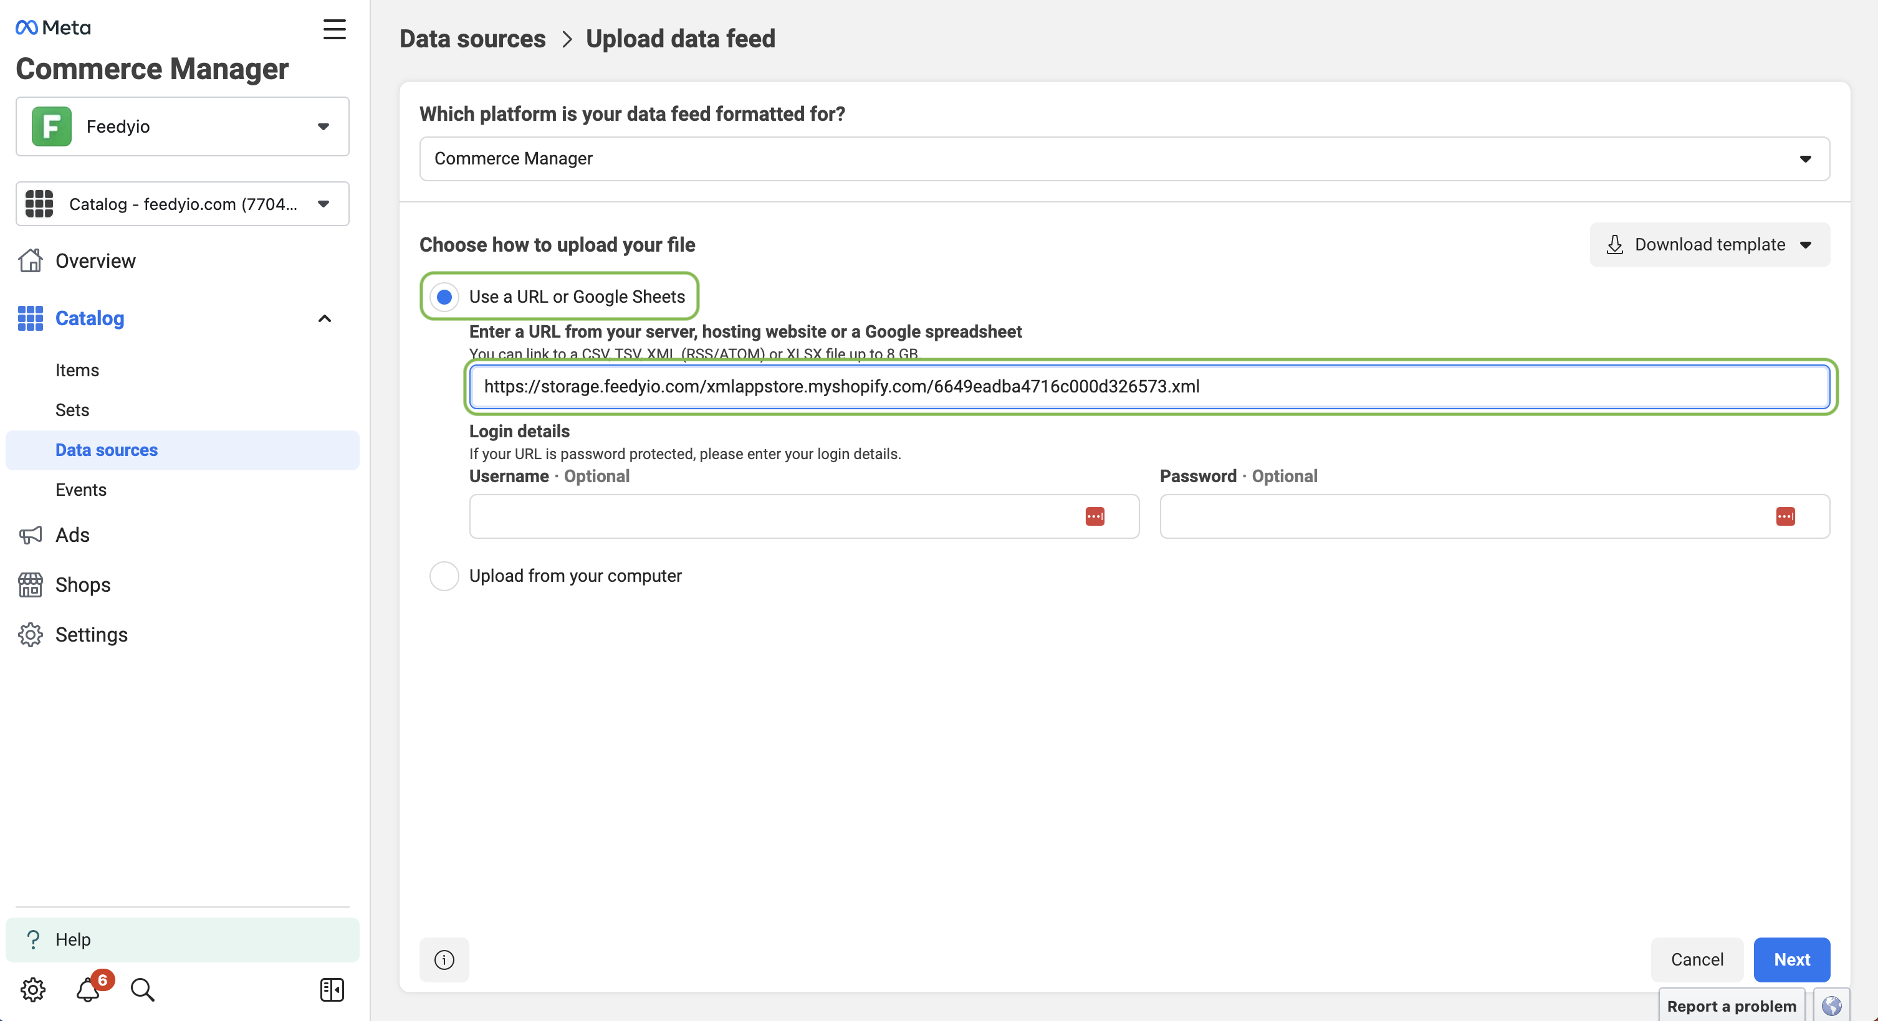Open Data sources under Catalog
Viewport: 1878px width, 1021px height.
(x=182, y=450)
